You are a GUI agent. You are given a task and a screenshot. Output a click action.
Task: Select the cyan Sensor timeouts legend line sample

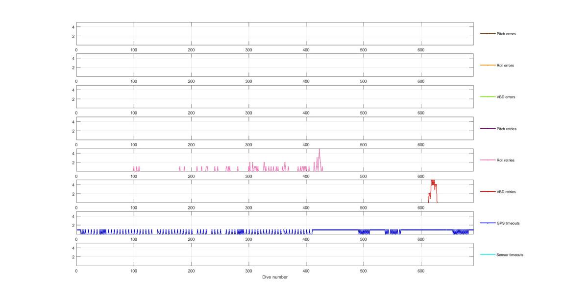pyautogui.click(x=488, y=254)
